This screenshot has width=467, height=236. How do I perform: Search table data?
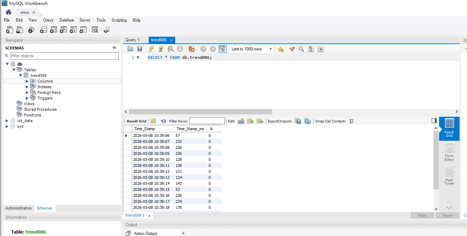95,30
